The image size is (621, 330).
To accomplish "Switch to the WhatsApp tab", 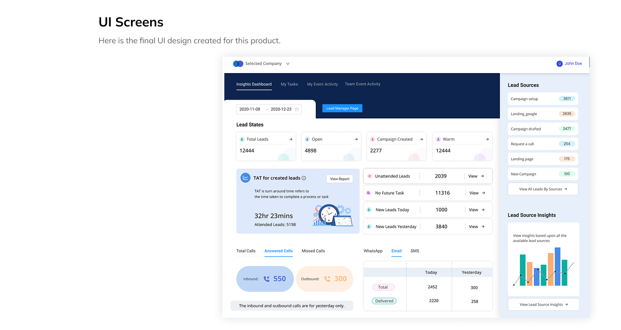I will click(373, 251).
